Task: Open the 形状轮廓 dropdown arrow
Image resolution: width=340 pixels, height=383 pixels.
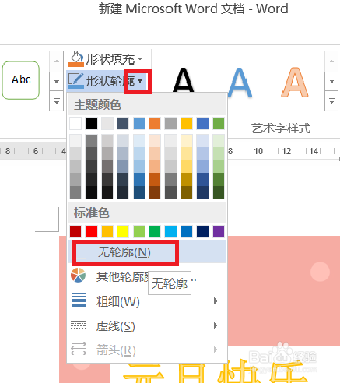Action: click(140, 81)
